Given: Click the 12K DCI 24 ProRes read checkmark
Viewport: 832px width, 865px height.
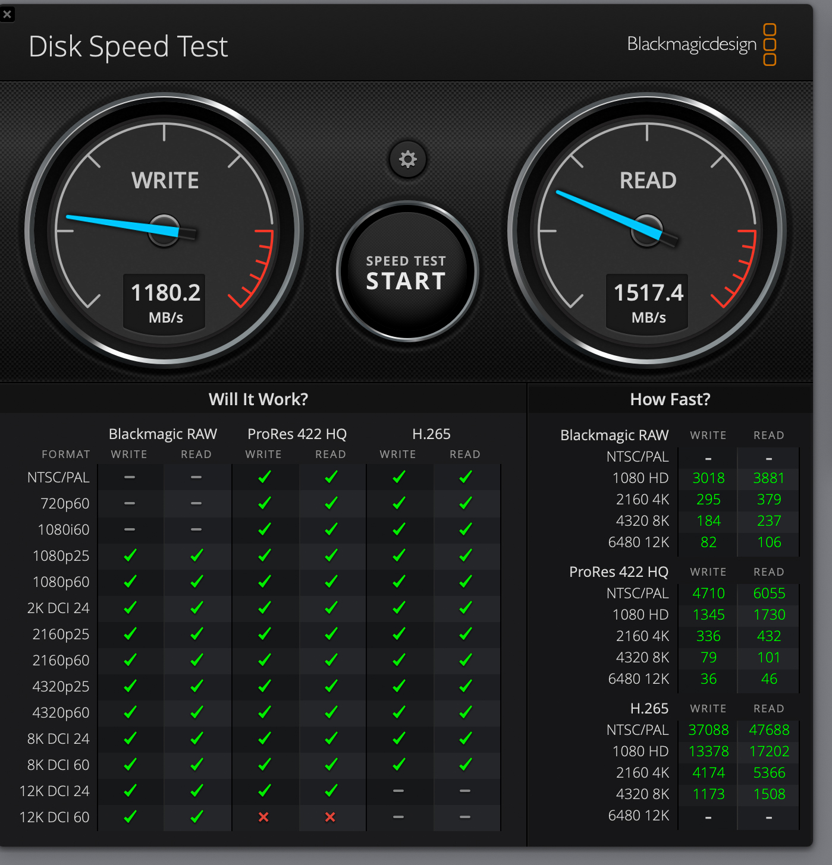Looking at the screenshot, I should tap(331, 791).
